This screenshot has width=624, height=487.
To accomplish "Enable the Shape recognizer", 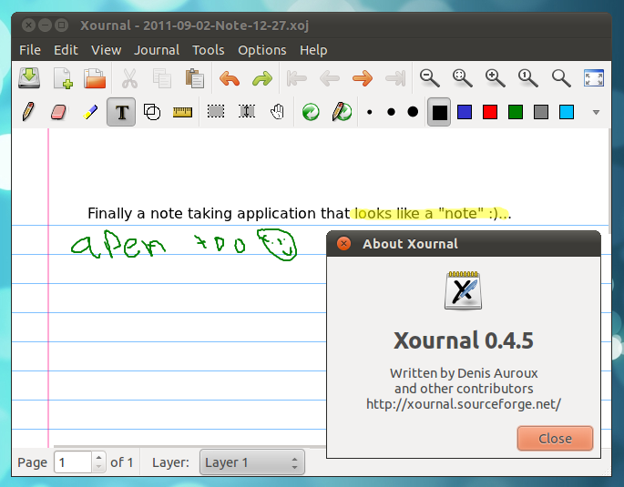I will (x=151, y=112).
